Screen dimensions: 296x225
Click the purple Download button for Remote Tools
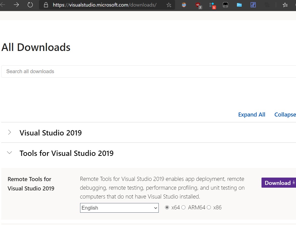tap(279, 183)
